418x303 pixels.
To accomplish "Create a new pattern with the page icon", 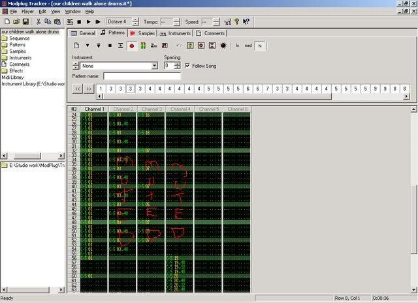I will click(76, 46).
